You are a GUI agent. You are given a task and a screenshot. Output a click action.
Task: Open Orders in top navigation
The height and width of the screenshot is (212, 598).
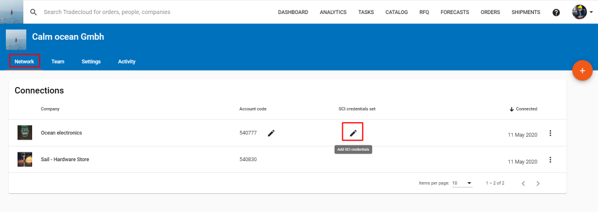pos(490,12)
